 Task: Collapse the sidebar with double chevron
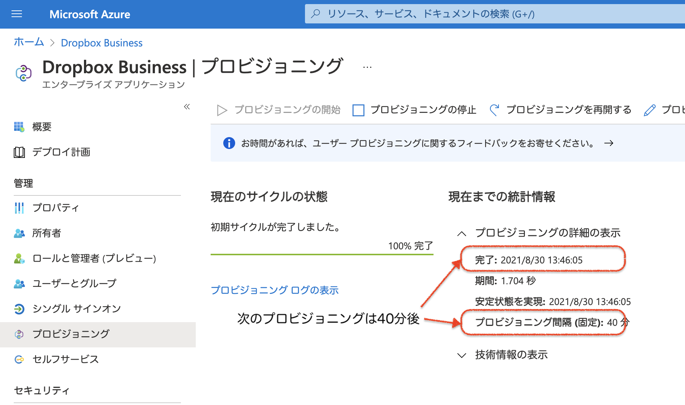(187, 107)
